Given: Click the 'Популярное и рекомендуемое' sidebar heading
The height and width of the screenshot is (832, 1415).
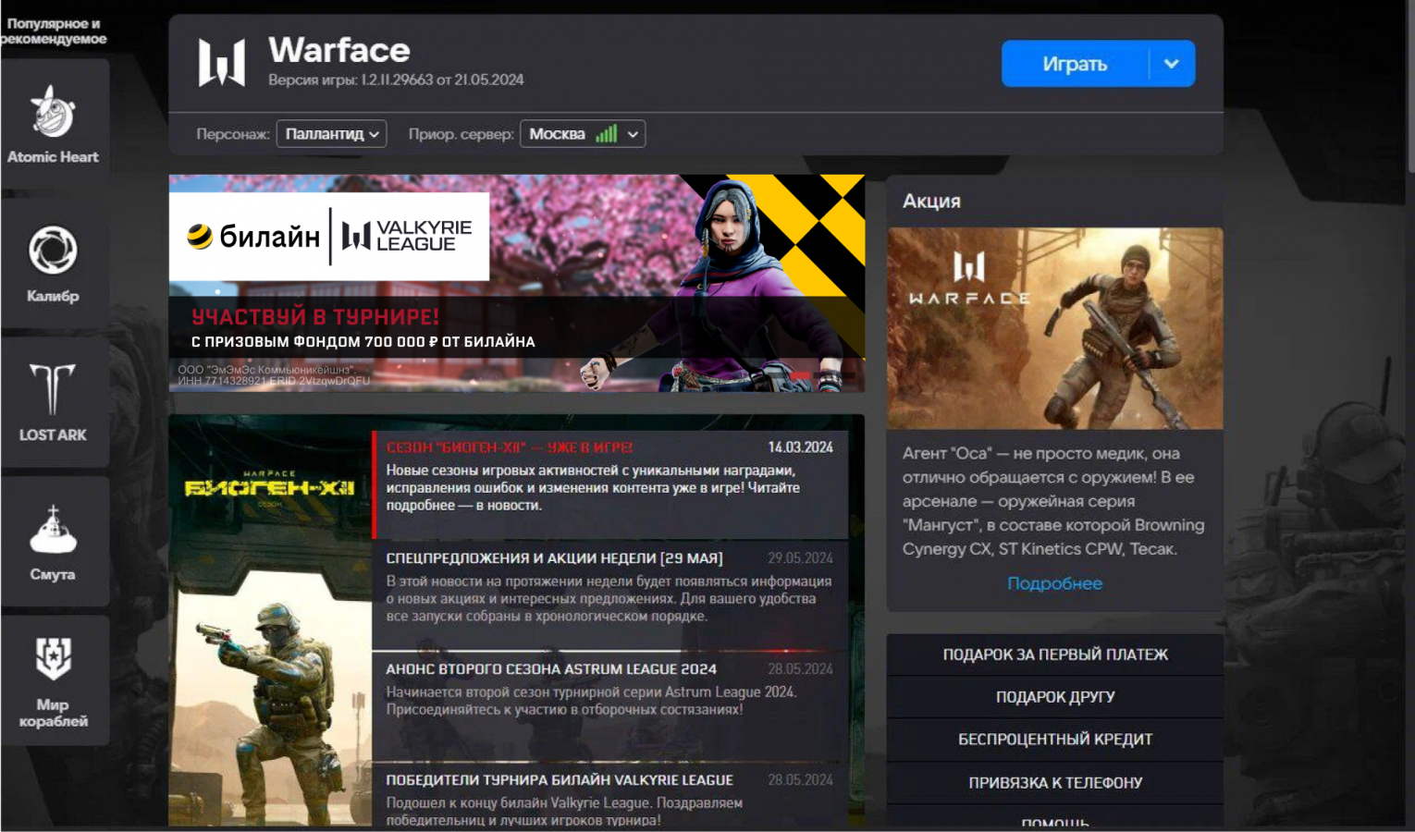Looking at the screenshot, I should pos(54,31).
